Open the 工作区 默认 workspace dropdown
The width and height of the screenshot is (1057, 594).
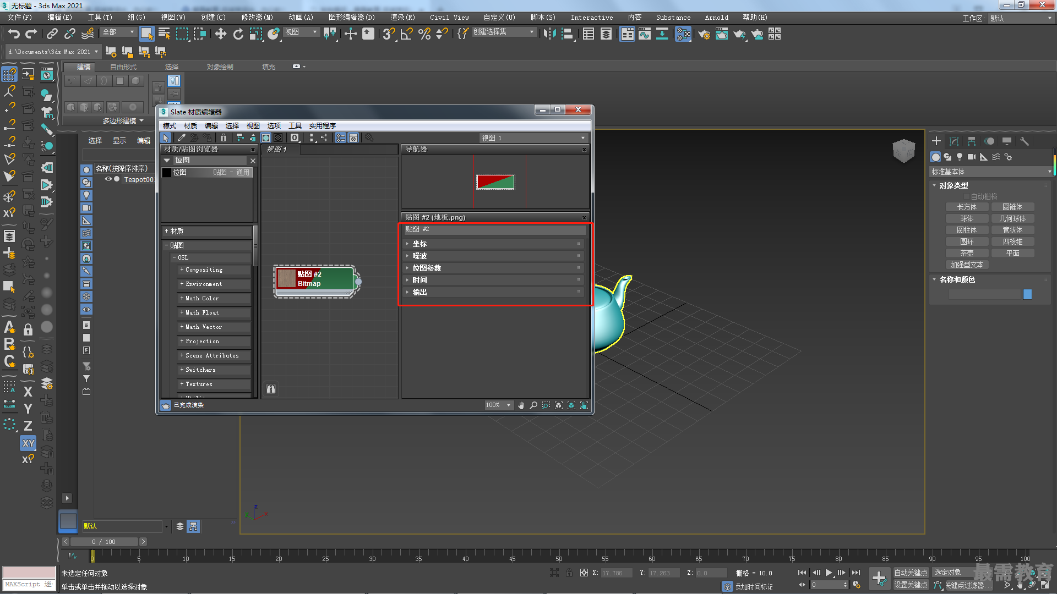click(1021, 18)
